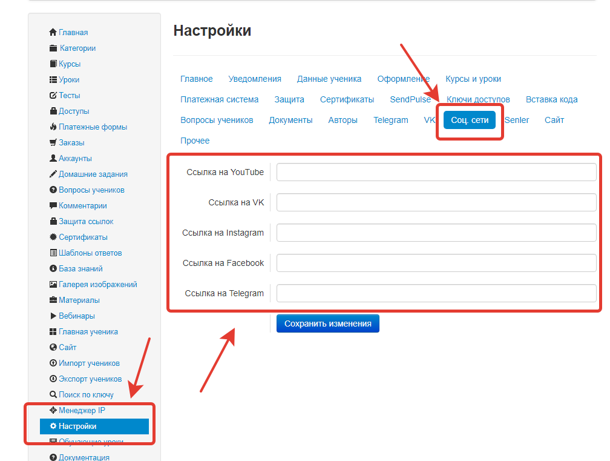Click the upload icon beside Импорт учеников
Image resolution: width=610 pixels, height=461 pixels.
click(x=53, y=363)
